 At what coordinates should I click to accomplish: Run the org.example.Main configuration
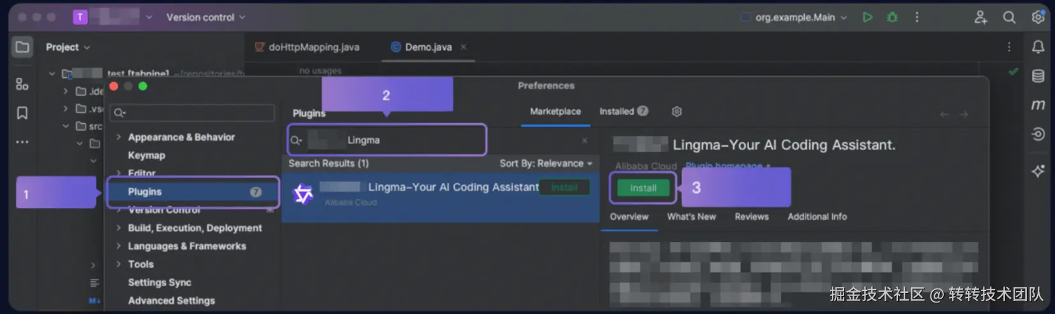(x=867, y=17)
